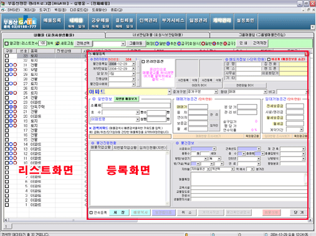Click the filled blue marker in row 22
The image size is (316, 236).
[11, 107]
